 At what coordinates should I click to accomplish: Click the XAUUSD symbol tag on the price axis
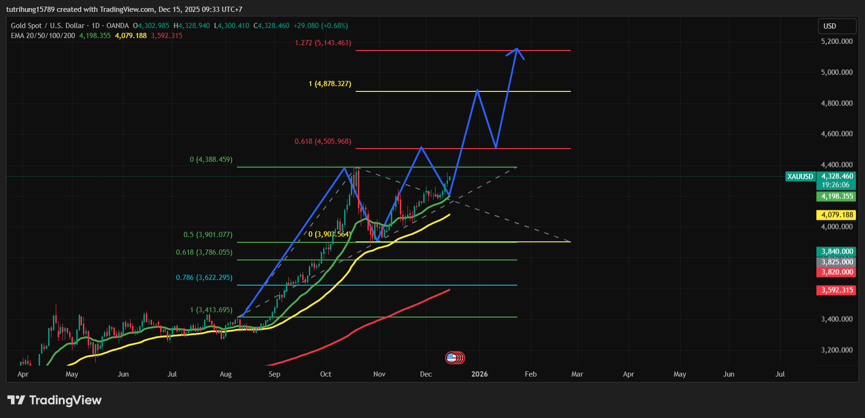800,177
